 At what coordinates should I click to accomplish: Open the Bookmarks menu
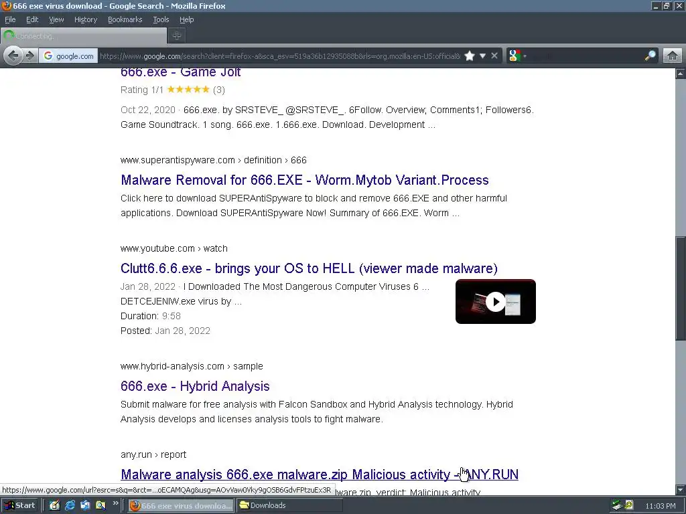click(x=125, y=19)
